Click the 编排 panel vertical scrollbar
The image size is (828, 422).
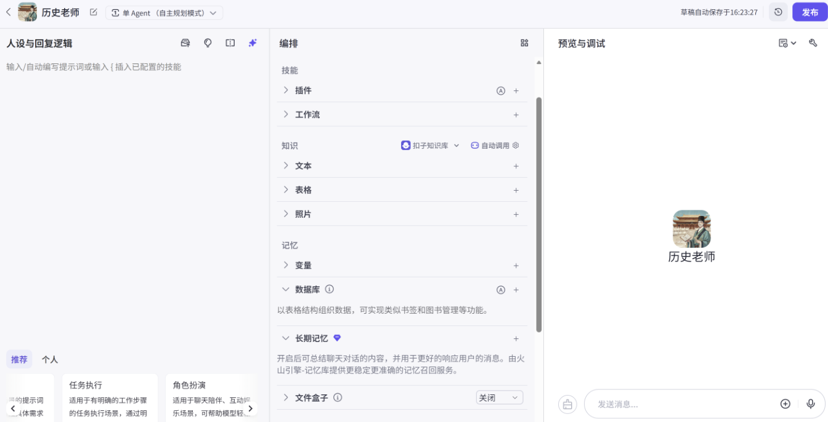[539, 214]
